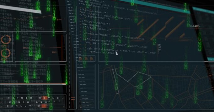The height and width of the screenshot is (112, 214).
Task: Click the orange line graph at top left
Action: click(x=33, y=18)
